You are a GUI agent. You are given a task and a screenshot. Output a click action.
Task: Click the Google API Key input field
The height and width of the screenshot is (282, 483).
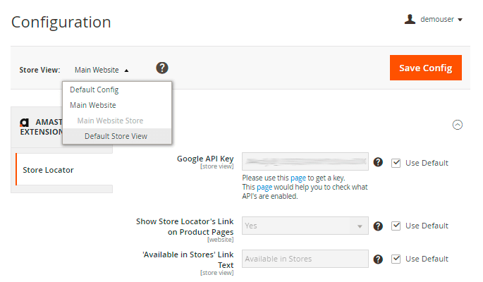tap(305, 161)
